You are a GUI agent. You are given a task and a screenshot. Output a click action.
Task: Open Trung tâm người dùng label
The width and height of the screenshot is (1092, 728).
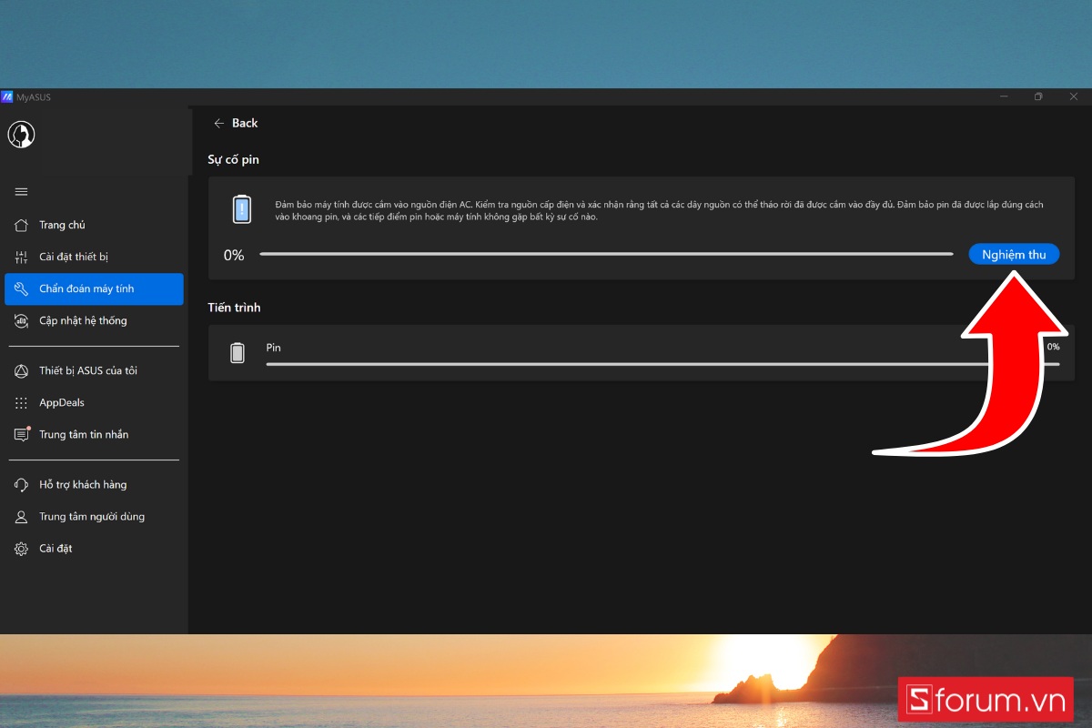[92, 516]
